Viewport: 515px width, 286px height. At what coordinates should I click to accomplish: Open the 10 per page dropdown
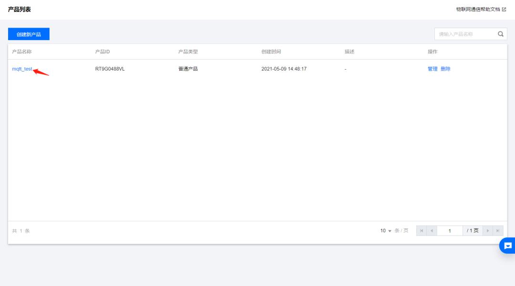[386, 231]
